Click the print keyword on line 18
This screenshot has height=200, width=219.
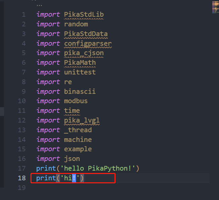click(x=46, y=178)
